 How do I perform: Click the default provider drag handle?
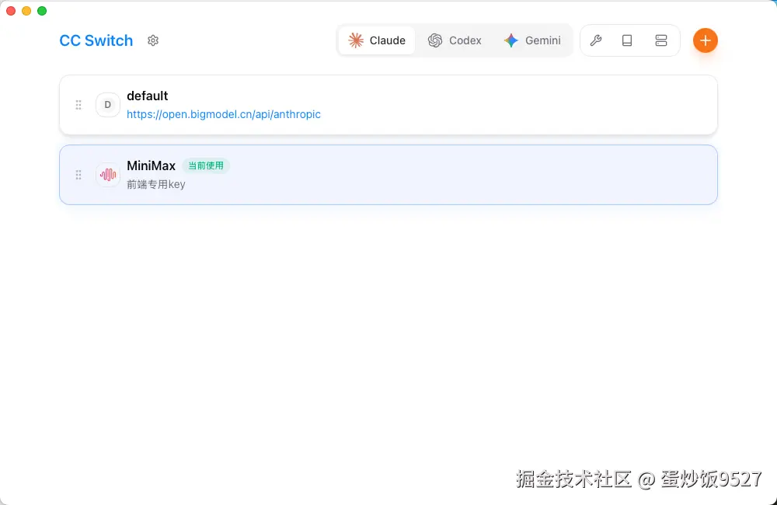coord(78,105)
